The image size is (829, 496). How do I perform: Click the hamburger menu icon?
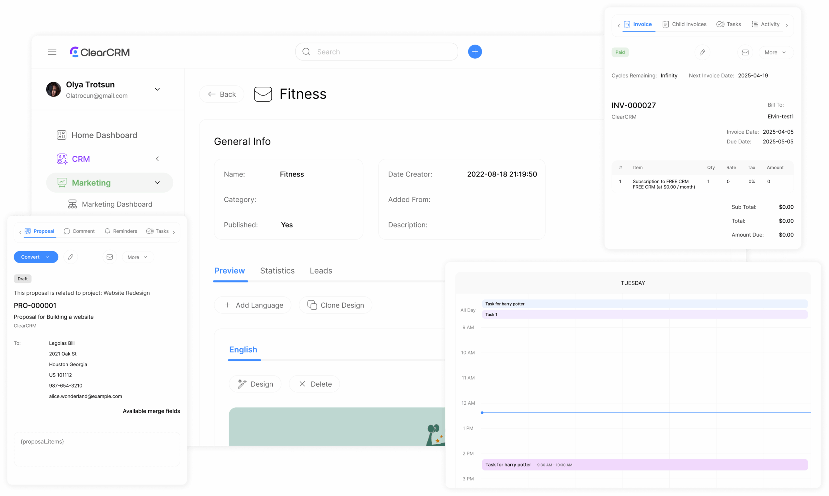coord(52,52)
